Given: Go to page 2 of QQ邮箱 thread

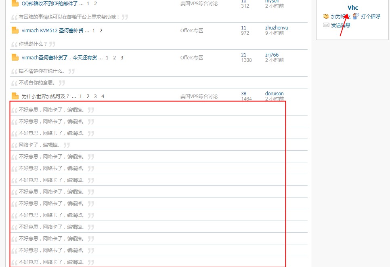Looking at the screenshot, I should 95,4.
